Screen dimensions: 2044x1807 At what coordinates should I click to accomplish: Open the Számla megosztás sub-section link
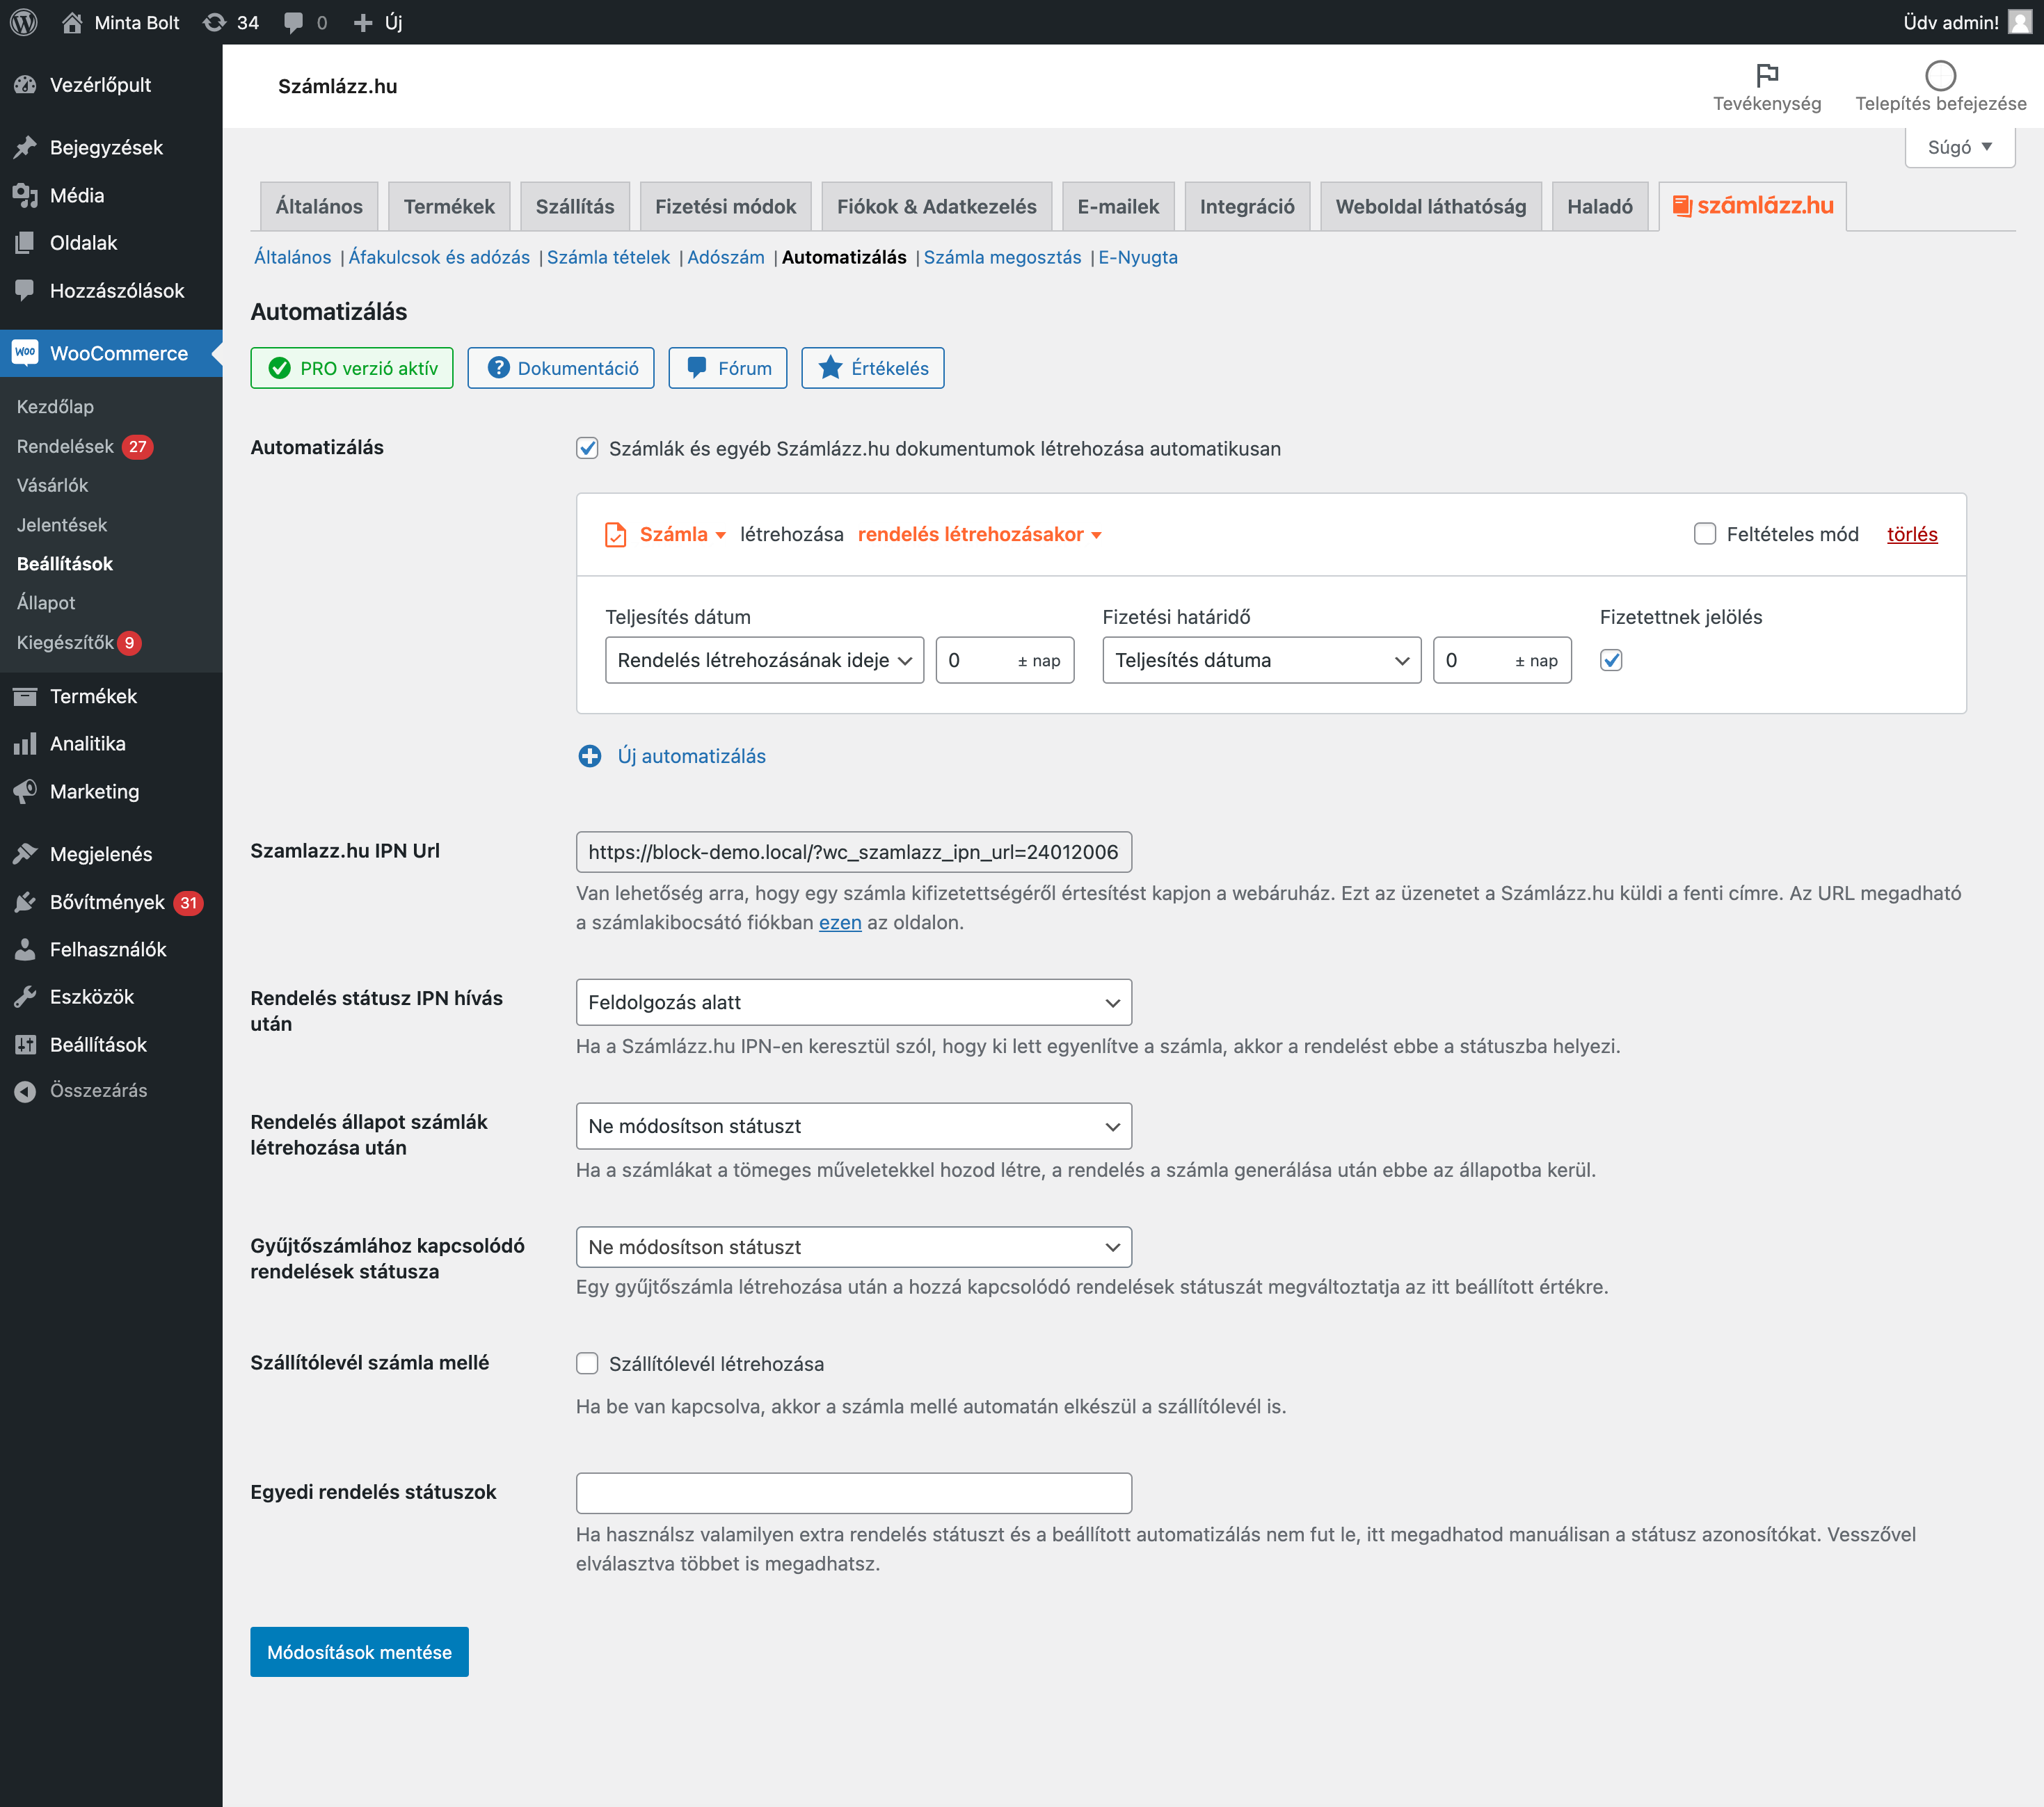point(1002,258)
